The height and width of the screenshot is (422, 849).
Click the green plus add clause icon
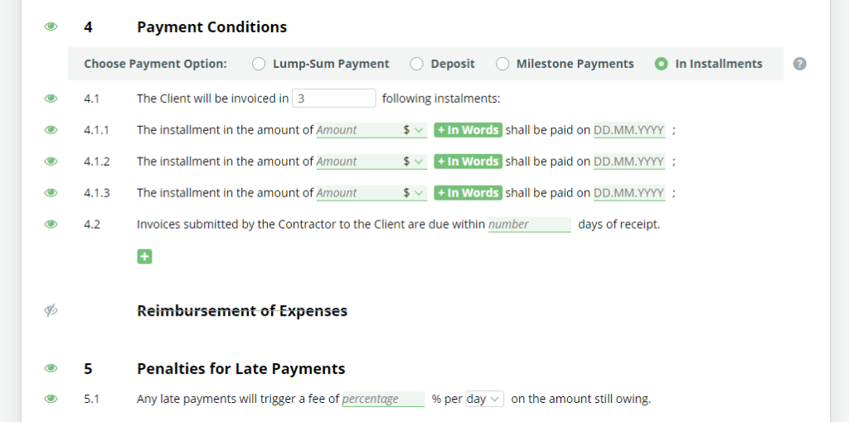144,257
